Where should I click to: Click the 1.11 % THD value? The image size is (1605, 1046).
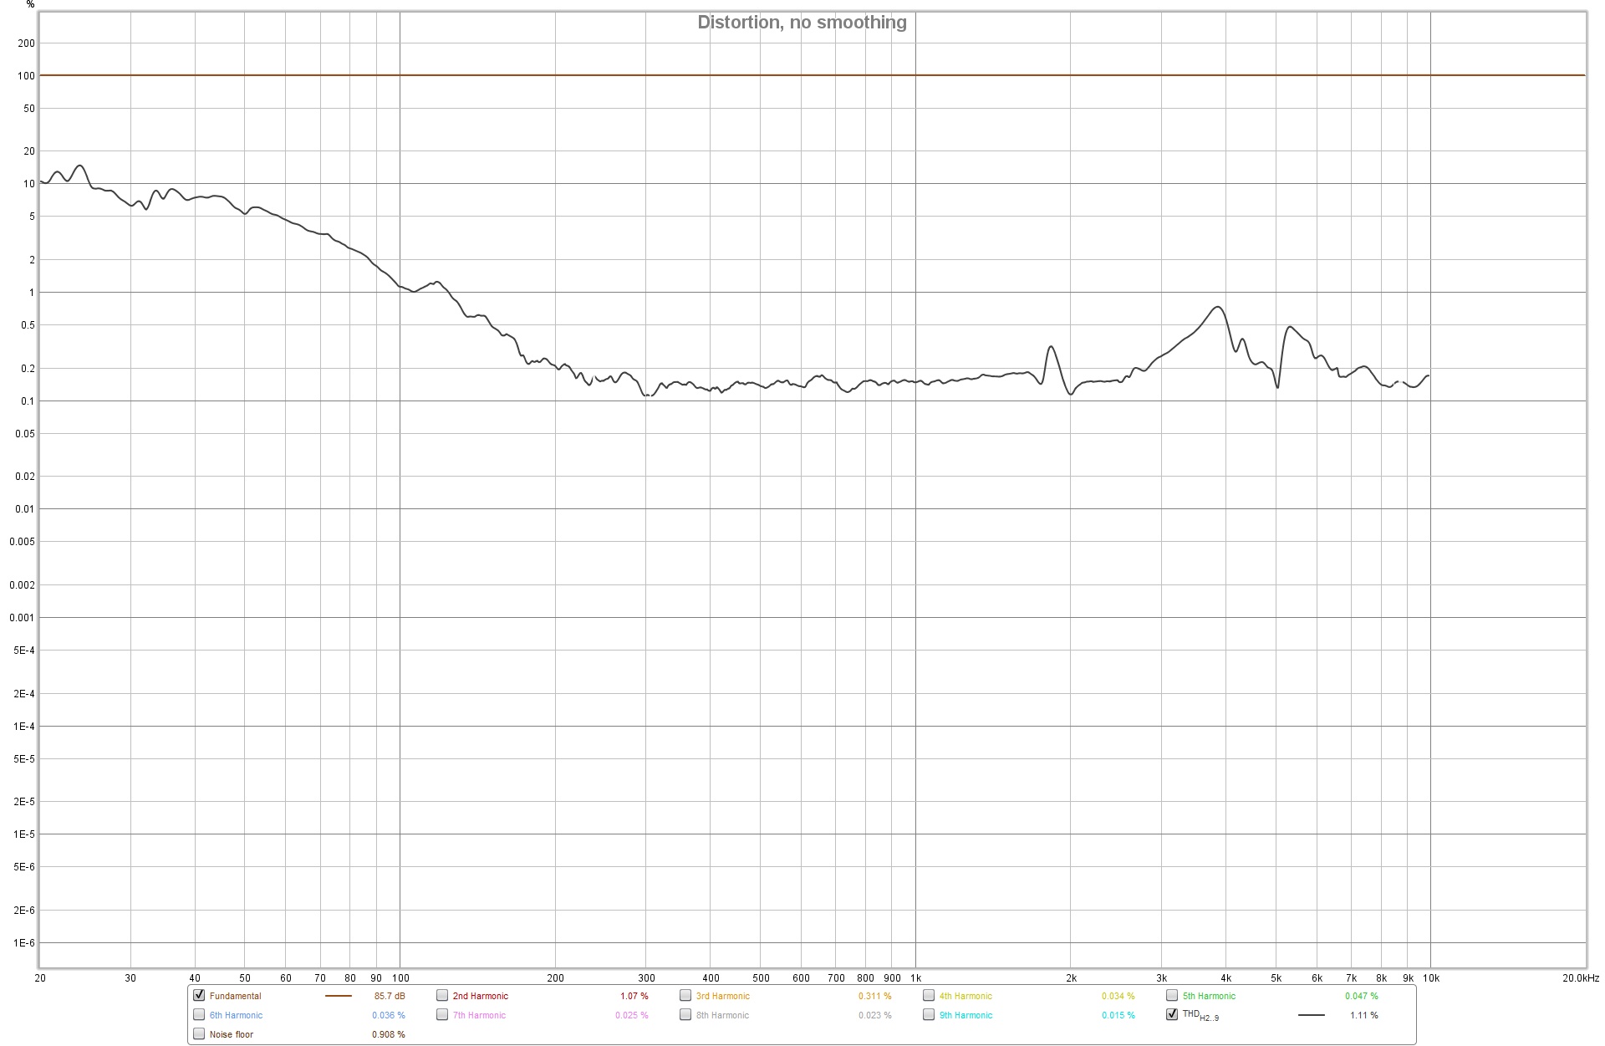coord(1363,1015)
